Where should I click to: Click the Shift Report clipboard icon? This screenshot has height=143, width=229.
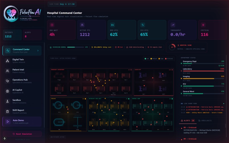point(7,112)
